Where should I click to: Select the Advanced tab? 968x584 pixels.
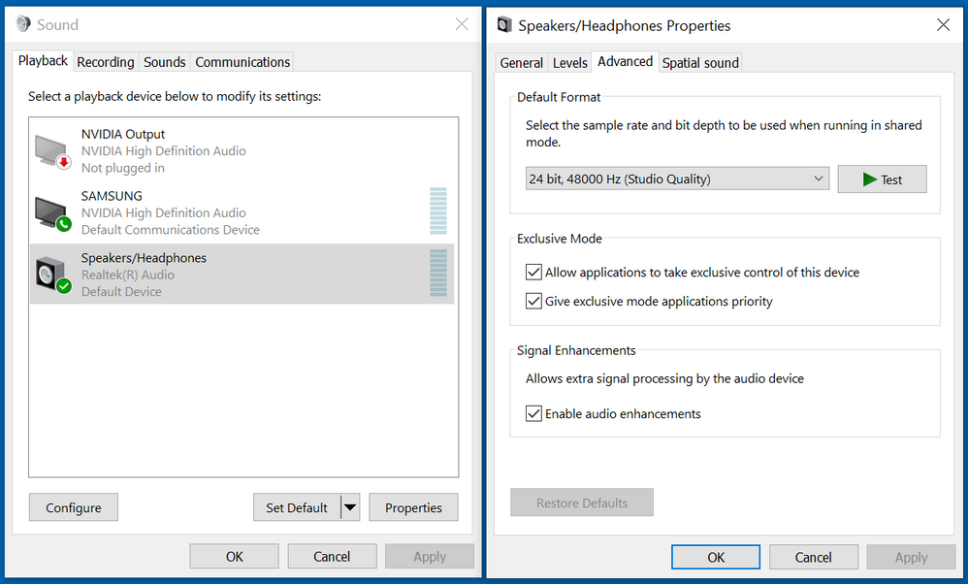point(625,62)
